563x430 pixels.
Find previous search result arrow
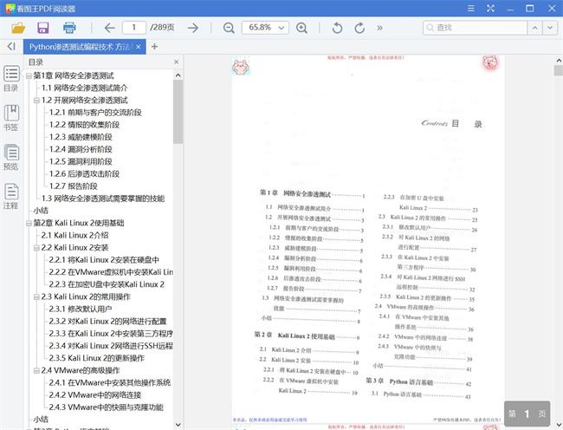(534, 28)
